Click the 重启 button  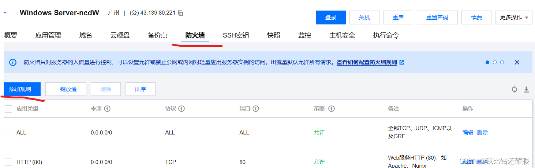point(398,17)
